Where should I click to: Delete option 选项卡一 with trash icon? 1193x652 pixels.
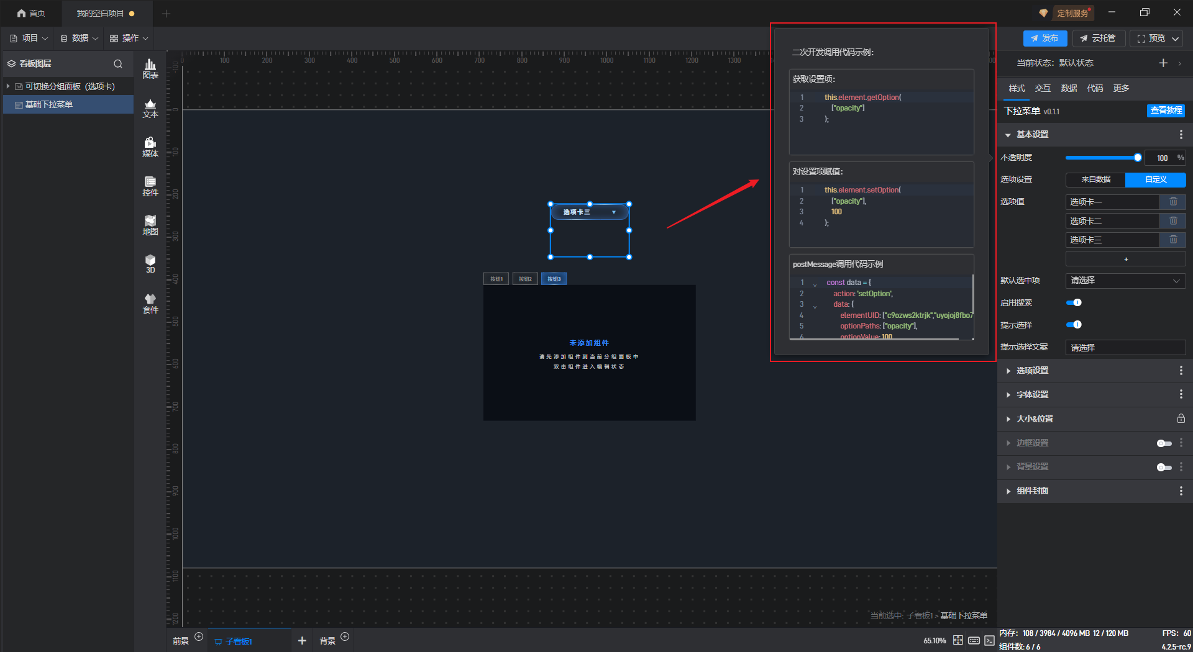(x=1173, y=202)
